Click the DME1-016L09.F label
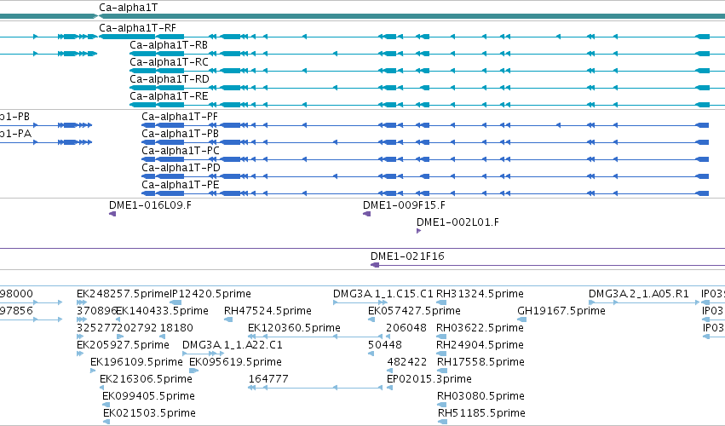This screenshot has width=725, height=426. click(150, 205)
